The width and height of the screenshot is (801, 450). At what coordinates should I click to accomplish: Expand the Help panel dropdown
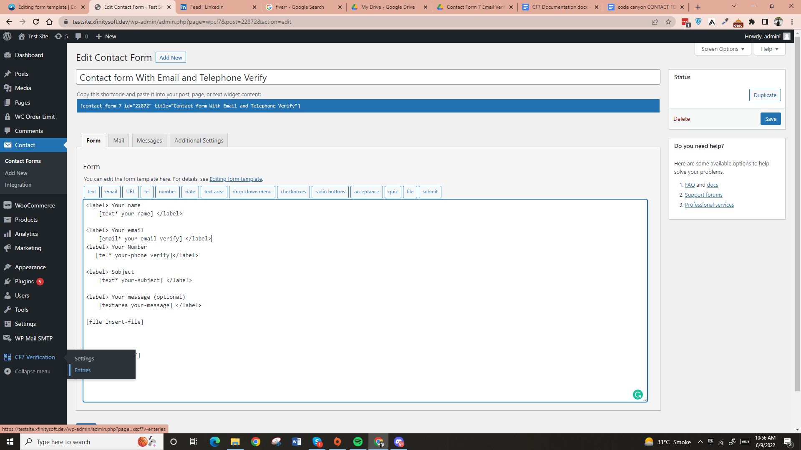(768, 49)
